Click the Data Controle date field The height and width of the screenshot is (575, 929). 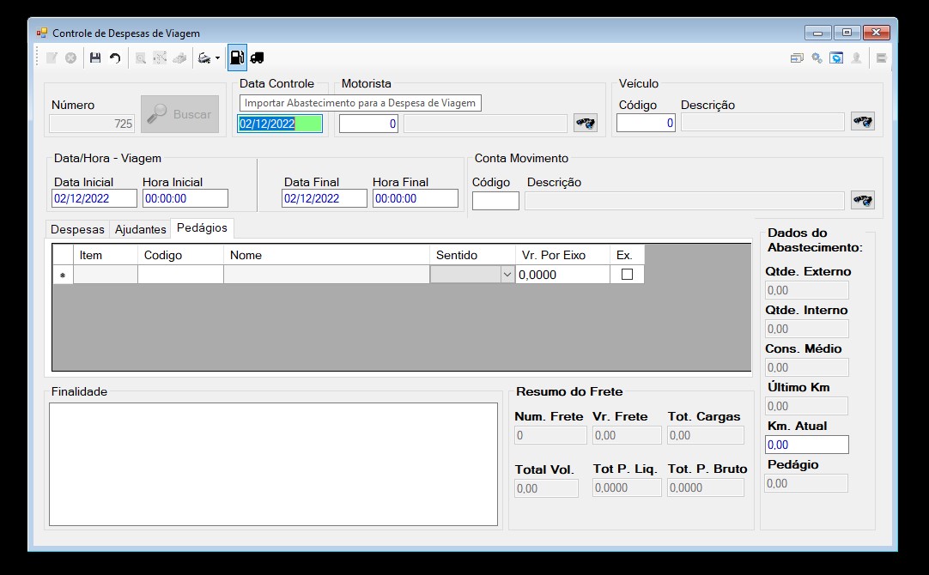pyautogui.click(x=280, y=124)
